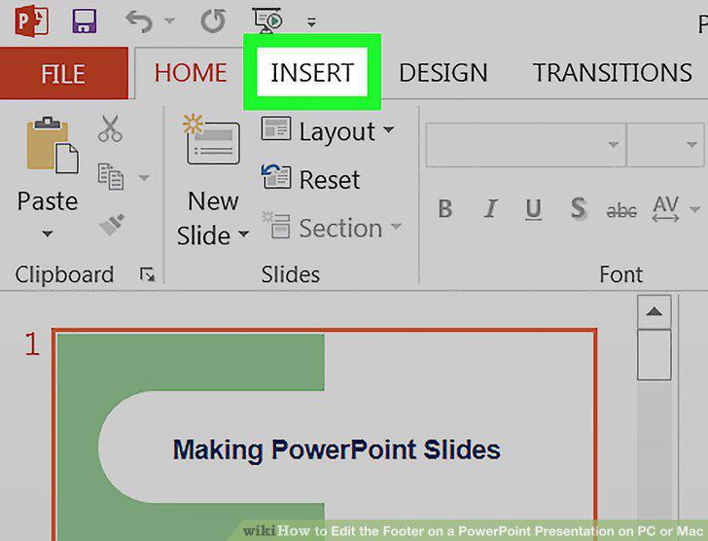Save the presentation with floppy disk icon

point(84,20)
